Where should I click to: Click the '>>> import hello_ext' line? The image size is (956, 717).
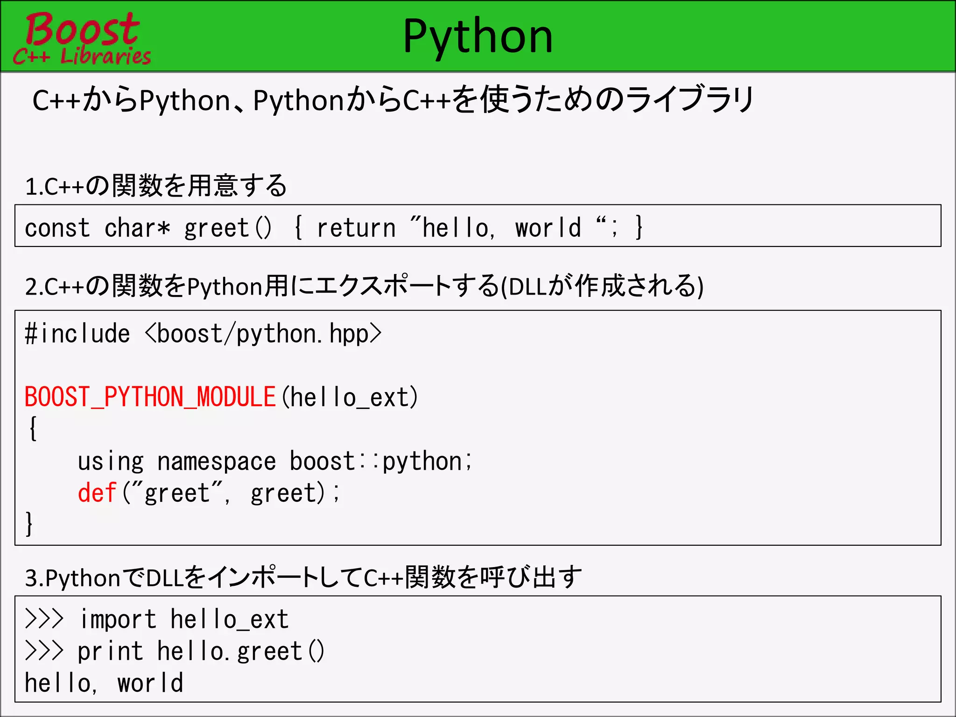pyautogui.click(x=157, y=620)
